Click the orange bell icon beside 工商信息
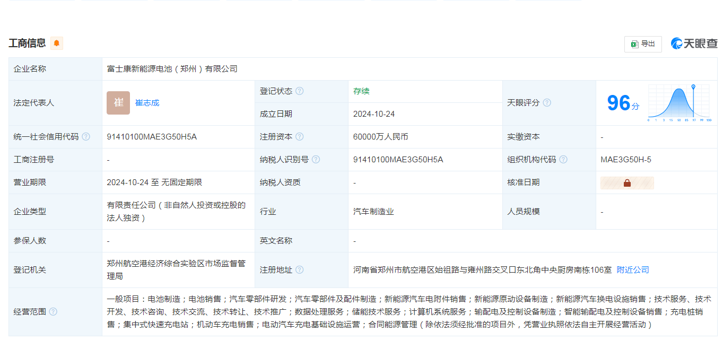723x340 pixels. 57,43
